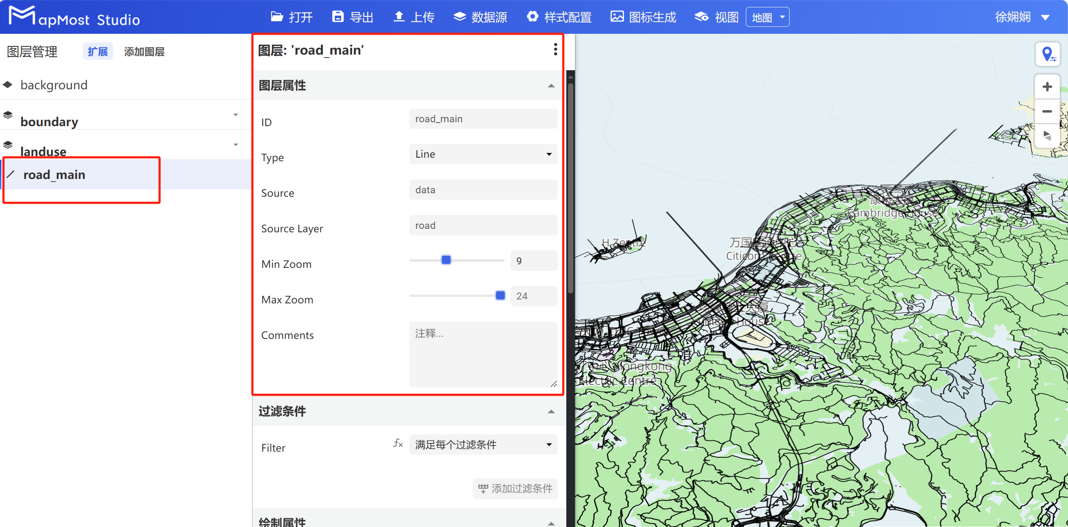Click the geolocate icon on the map
Screen dimensions: 1068x527
pos(1048,54)
